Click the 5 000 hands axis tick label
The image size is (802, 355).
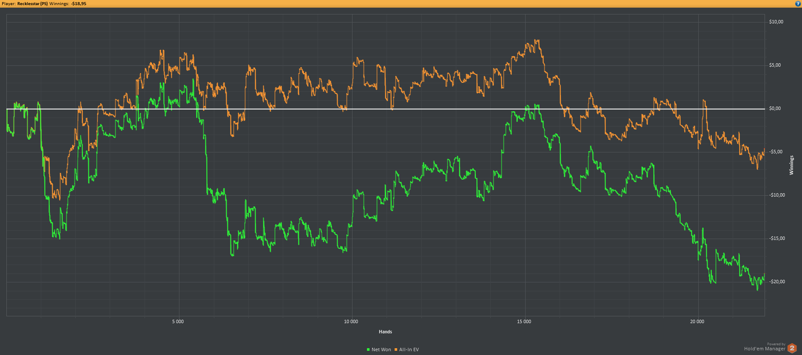coord(178,321)
